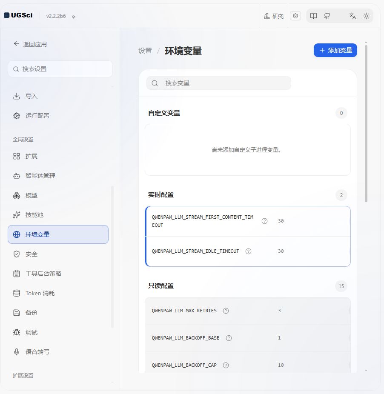Click the 运行配置 gear icon
Screen dimensions: 384x394
(17, 116)
